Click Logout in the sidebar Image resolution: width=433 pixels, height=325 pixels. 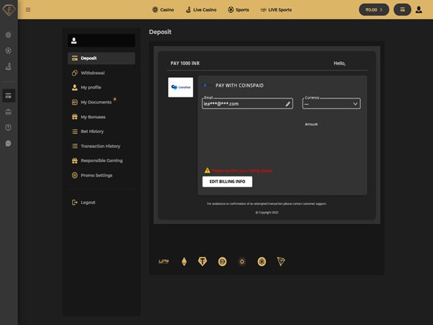(88, 202)
